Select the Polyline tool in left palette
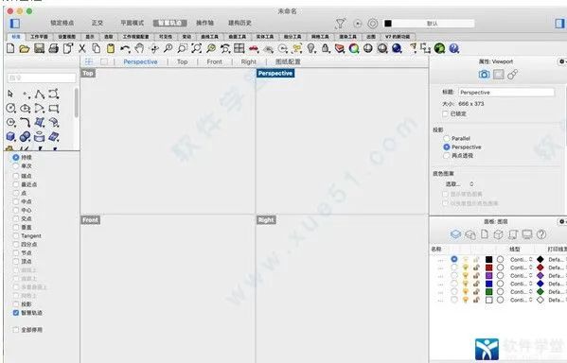Viewport: 567px width, 363px height. pyautogui.click(x=40, y=95)
